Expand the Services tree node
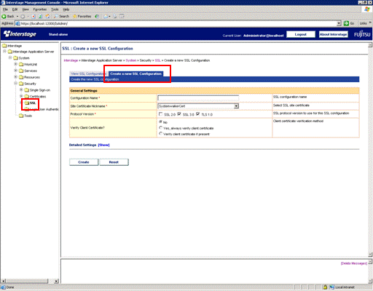Screen dimensions: 373x291 (15, 71)
